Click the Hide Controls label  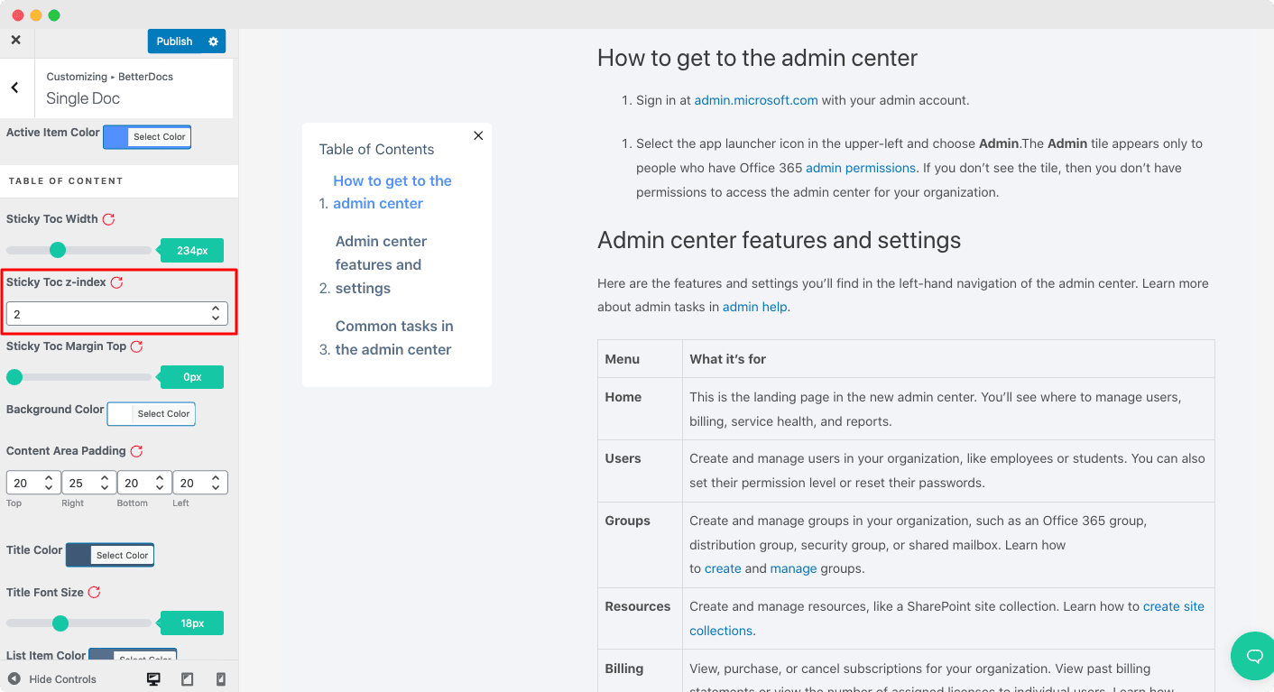[62, 679]
